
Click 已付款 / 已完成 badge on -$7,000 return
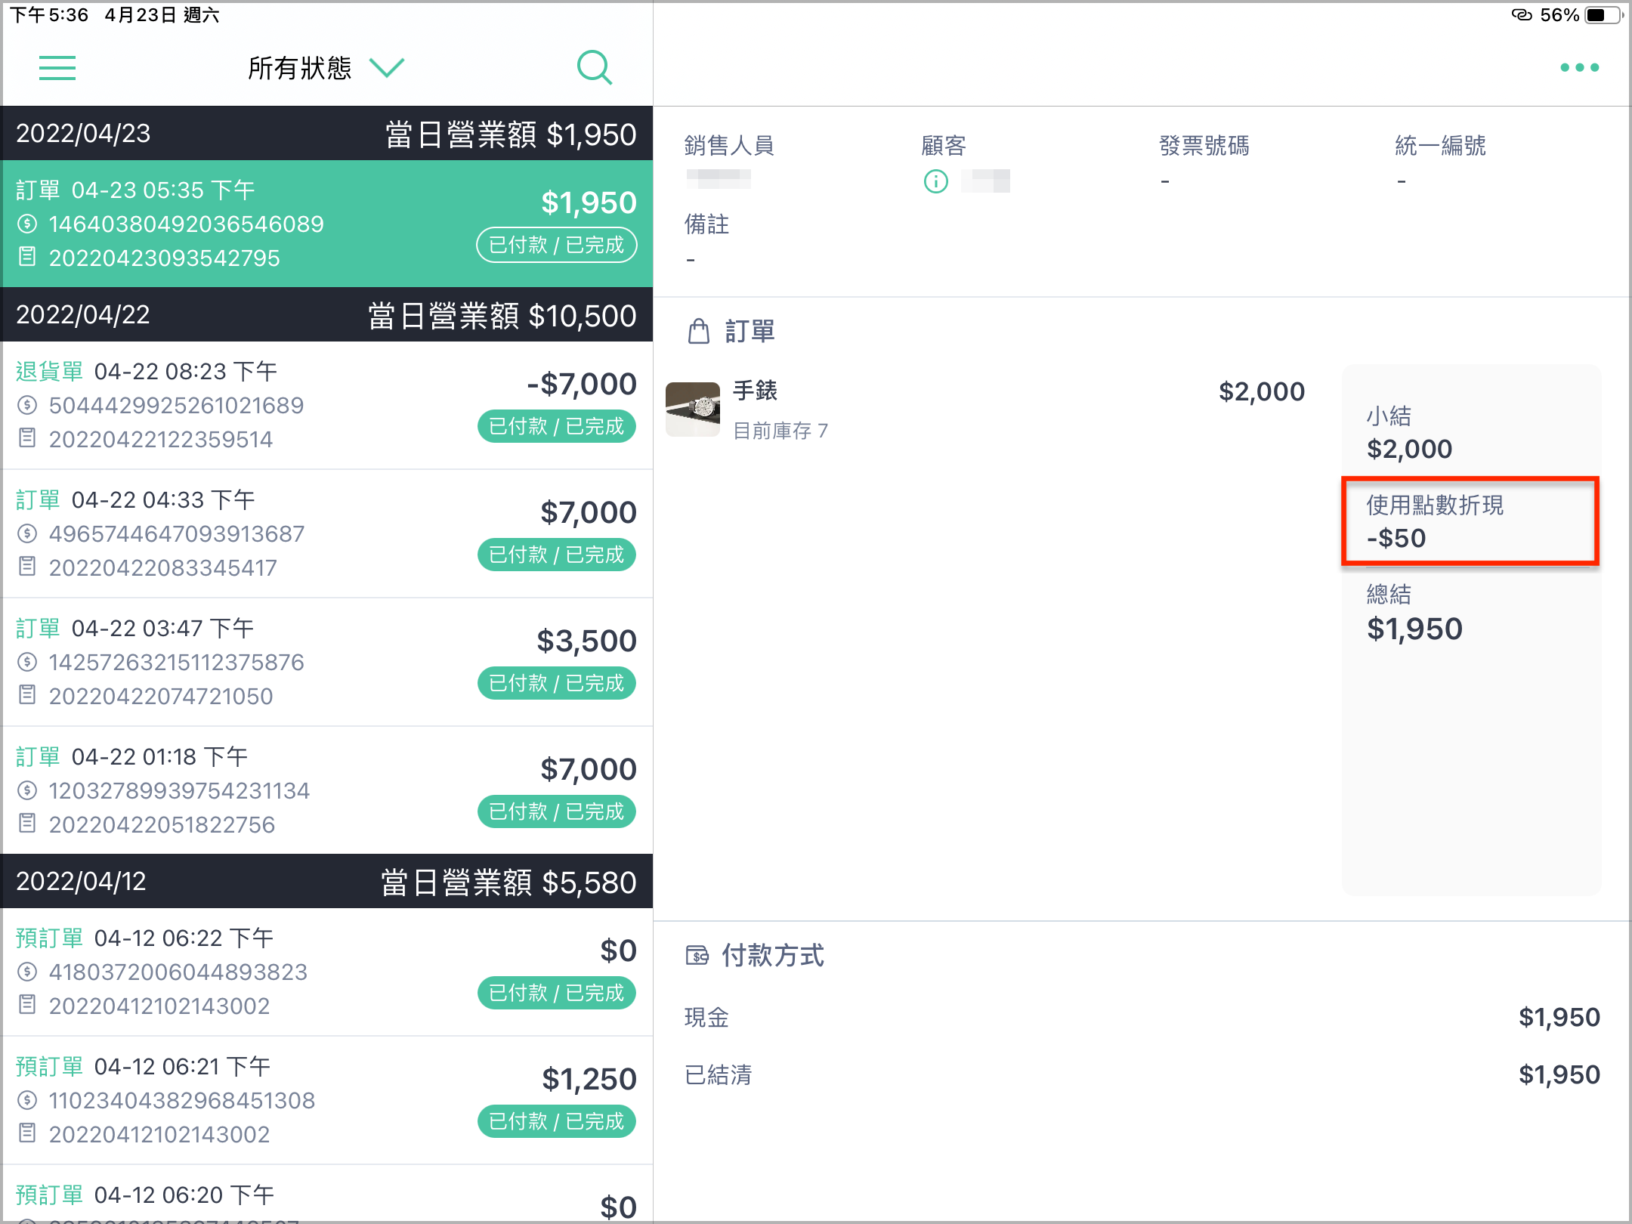click(557, 426)
